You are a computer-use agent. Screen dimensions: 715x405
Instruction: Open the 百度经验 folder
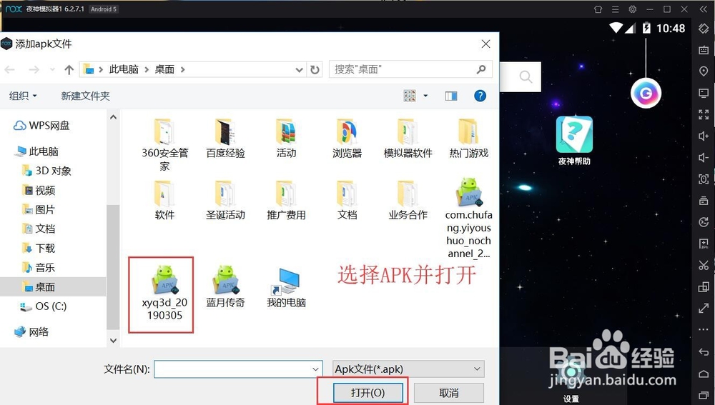pyautogui.click(x=225, y=139)
